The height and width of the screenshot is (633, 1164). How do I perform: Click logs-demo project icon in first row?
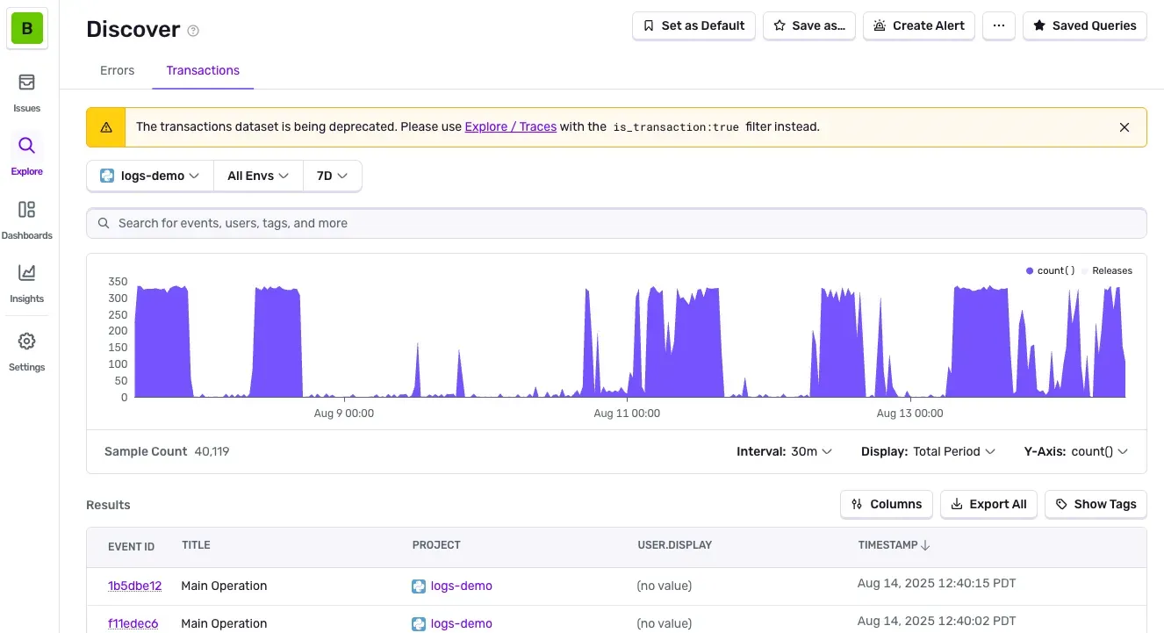pyautogui.click(x=419, y=586)
